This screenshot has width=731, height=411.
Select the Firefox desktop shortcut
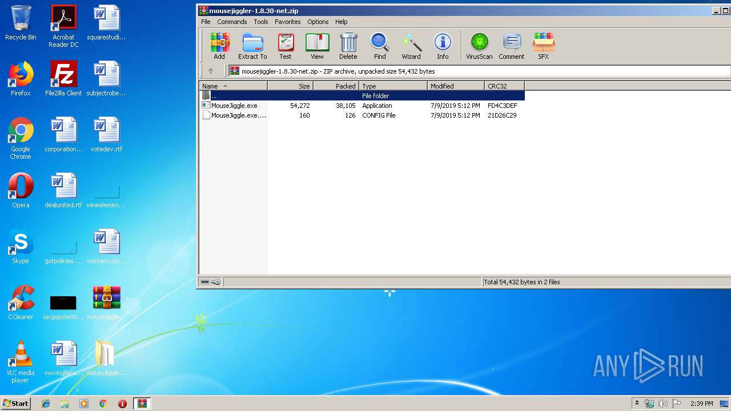21,79
